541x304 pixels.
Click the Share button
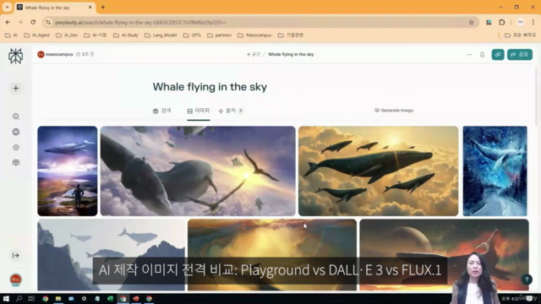[x=520, y=54]
